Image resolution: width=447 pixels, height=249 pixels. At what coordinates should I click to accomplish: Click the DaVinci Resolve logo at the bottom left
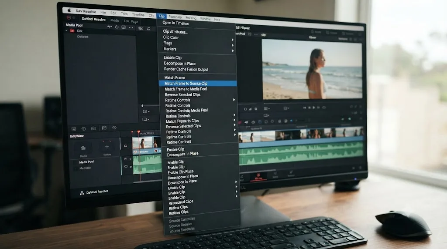(82, 193)
